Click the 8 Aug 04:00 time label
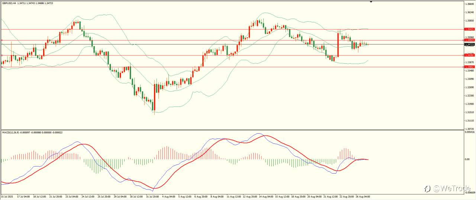This screenshot has width=476, height=200. 217,196
